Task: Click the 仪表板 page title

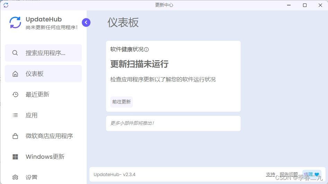Action: (123, 22)
